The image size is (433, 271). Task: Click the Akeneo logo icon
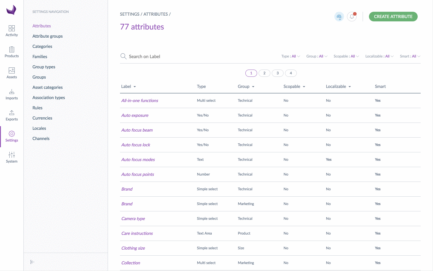11,10
